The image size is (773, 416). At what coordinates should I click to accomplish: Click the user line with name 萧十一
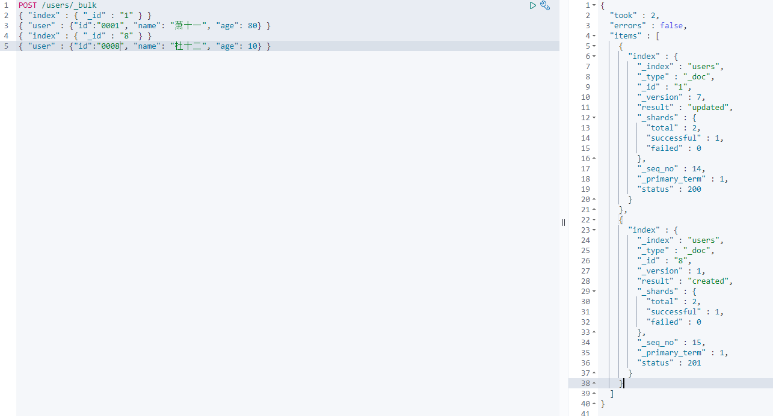click(145, 26)
